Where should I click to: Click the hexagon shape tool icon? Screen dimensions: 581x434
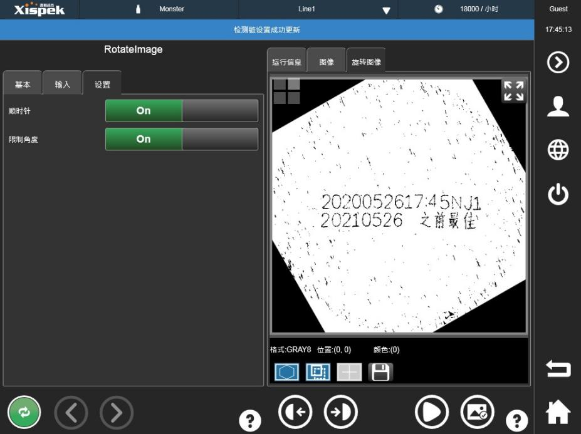(287, 372)
